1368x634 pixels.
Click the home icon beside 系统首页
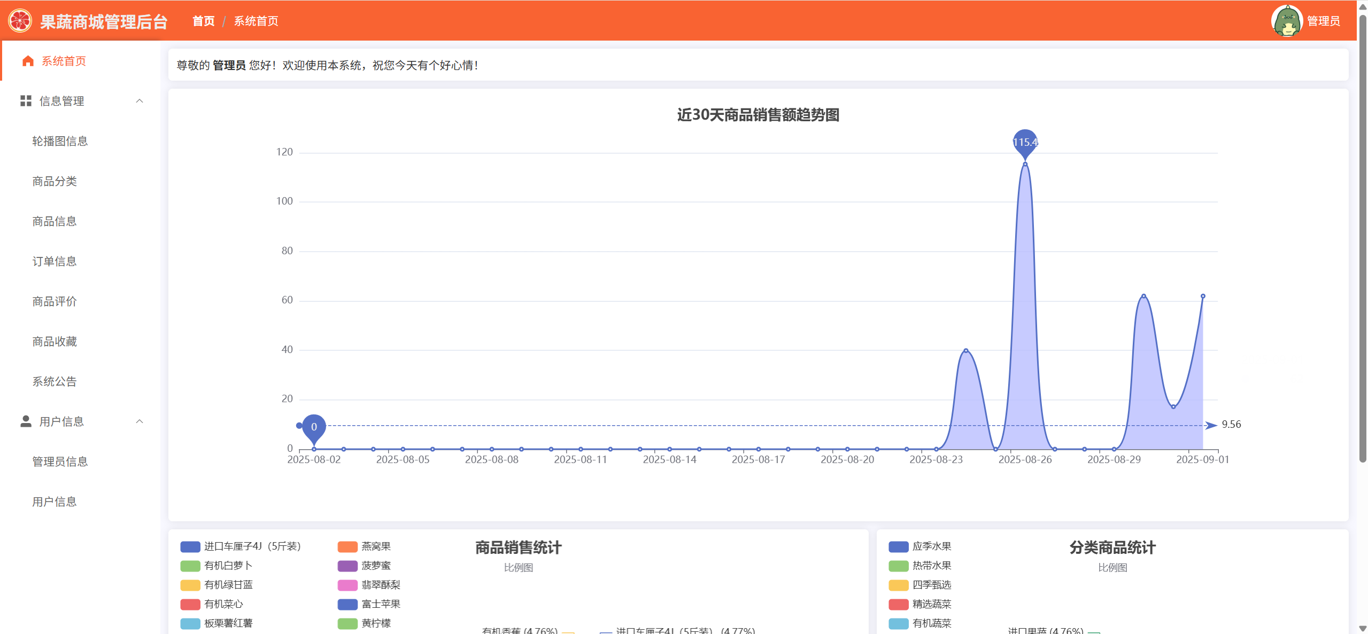28,61
